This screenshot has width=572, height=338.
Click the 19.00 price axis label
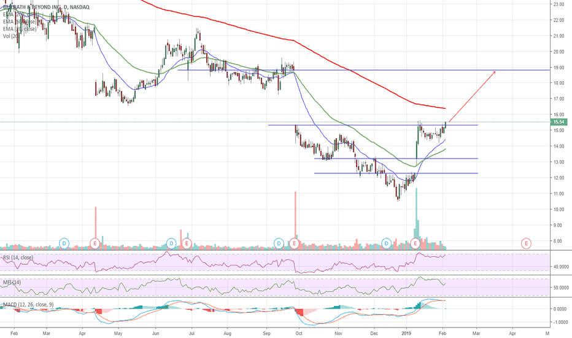558,68
